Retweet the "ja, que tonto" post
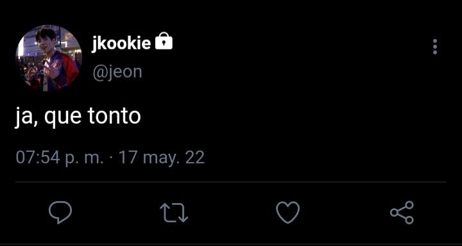This screenshot has height=246, width=462. click(174, 213)
